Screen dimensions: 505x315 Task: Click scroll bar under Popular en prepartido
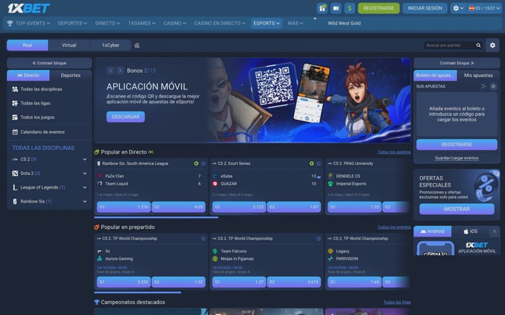click(x=137, y=292)
